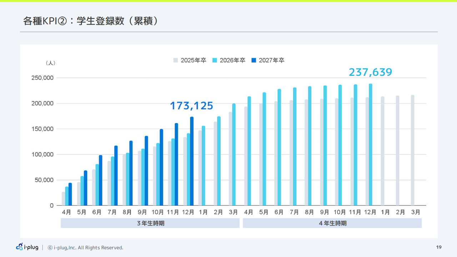Click the highlighted 173,125 data label
Image resolution: width=457 pixels, height=257 pixels.
(x=192, y=106)
